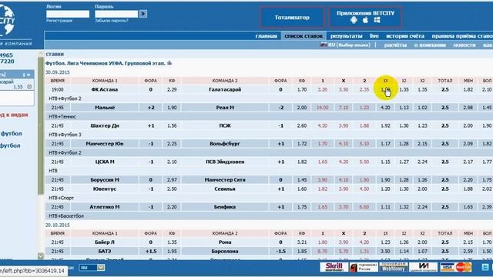Select Байер Л handicap odds 1.35
Image resolution: width=493 pixels, height=277 pixels.
coord(172,242)
